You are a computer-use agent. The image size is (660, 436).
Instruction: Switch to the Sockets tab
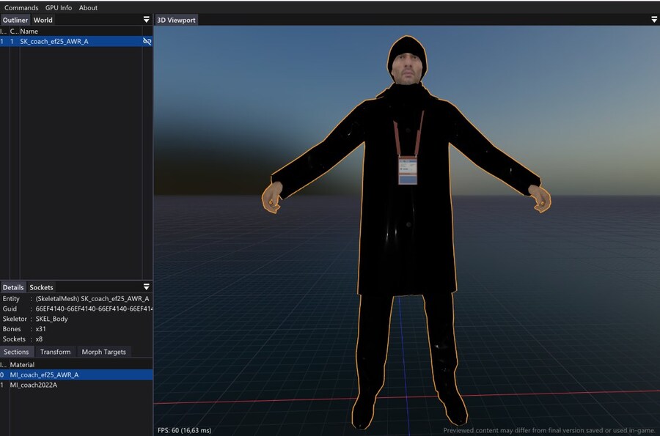pyautogui.click(x=41, y=287)
